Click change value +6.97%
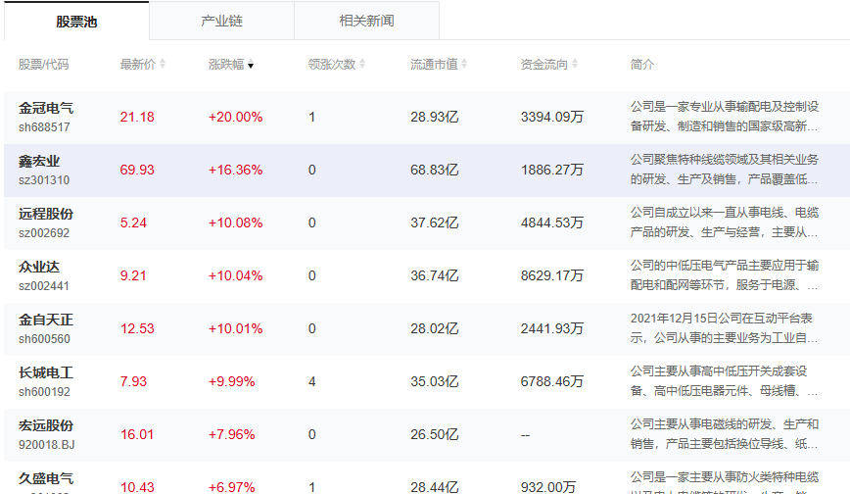This screenshot has width=850, height=494. (x=231, y=487)
